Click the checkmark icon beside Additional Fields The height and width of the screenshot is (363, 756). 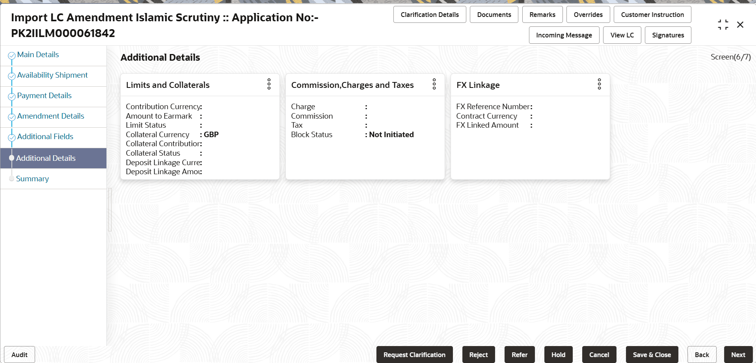click(11, 136)
